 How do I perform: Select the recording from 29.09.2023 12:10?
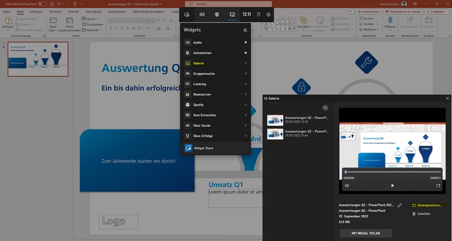pos(298,120)
